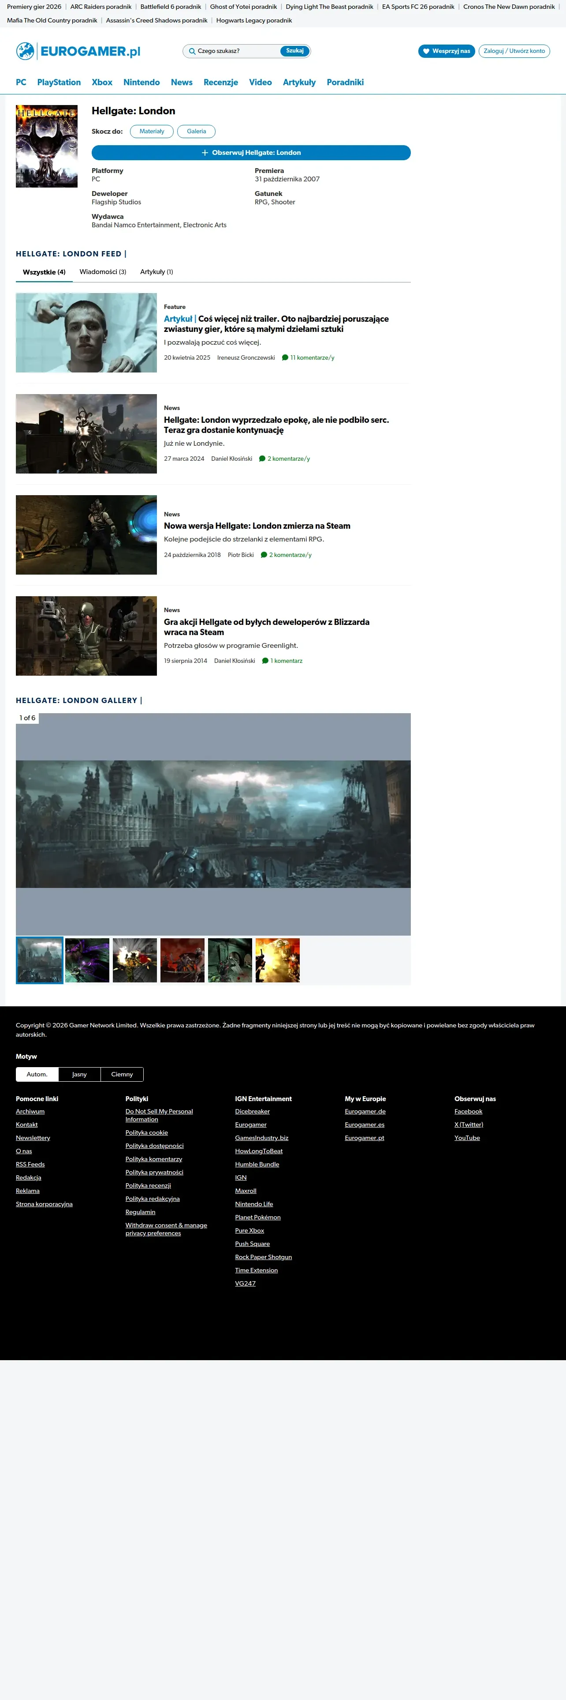
Task: Open the Xbox navigation section
Action: (x=102, y=83)
